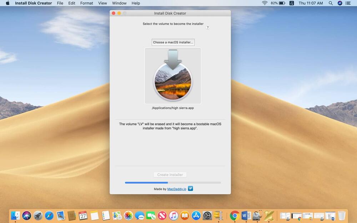Open the MacDaddy Twitter icon

point(191,189)
